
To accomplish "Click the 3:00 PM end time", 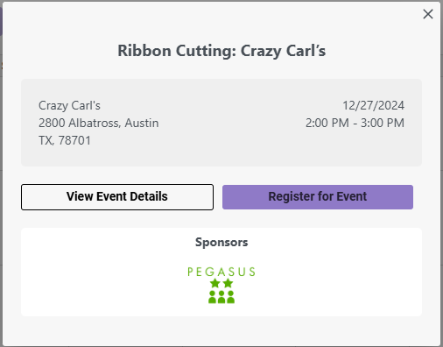I will click(383, 123).
